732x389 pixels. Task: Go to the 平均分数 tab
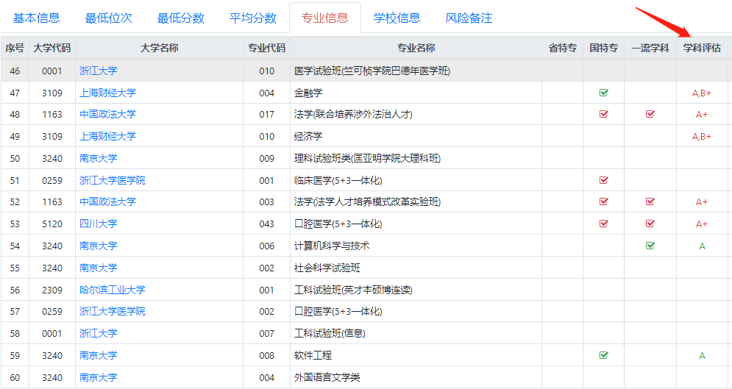coord(253,18)
